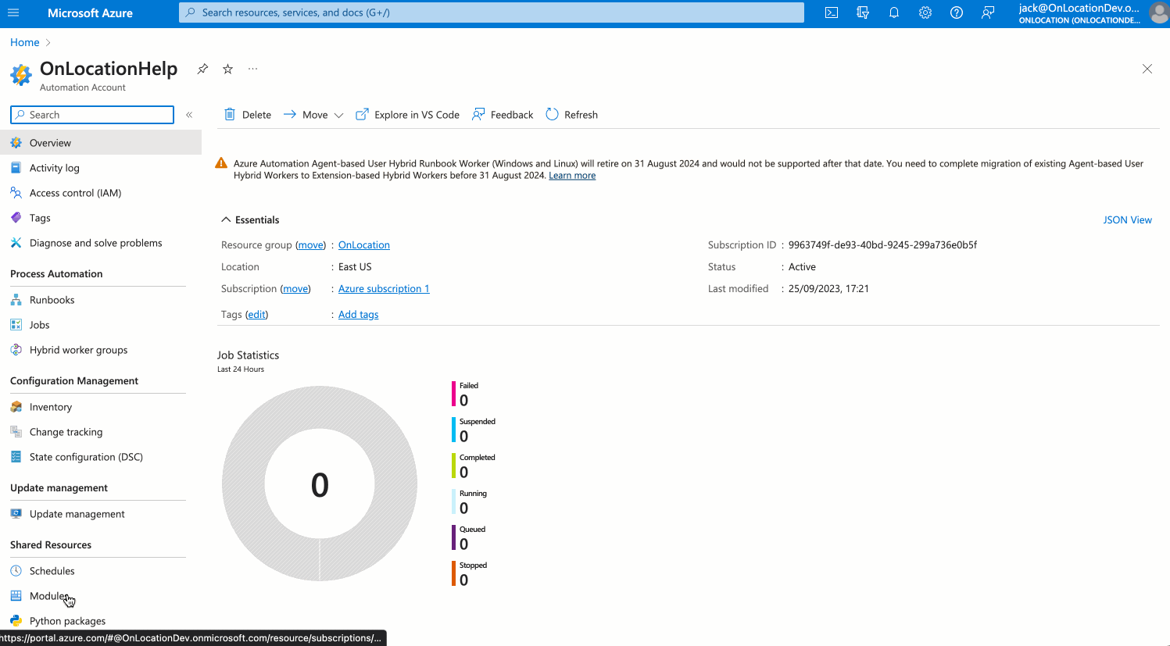Open the Directories and subscriptions filter icon

coord(863,12)
